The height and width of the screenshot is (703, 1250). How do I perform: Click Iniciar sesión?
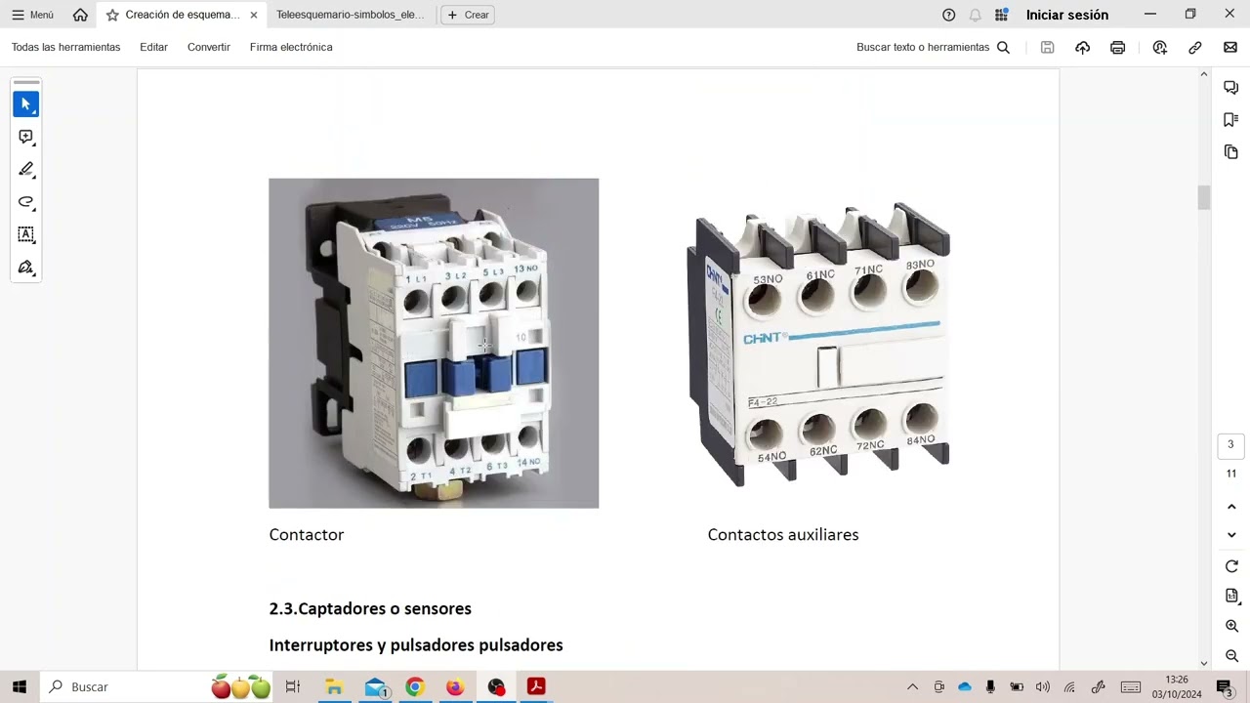[x=1066, y=15]
